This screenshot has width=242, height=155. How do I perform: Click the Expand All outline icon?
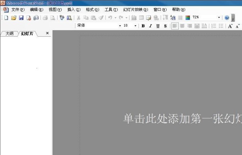[x=165, y=17]
